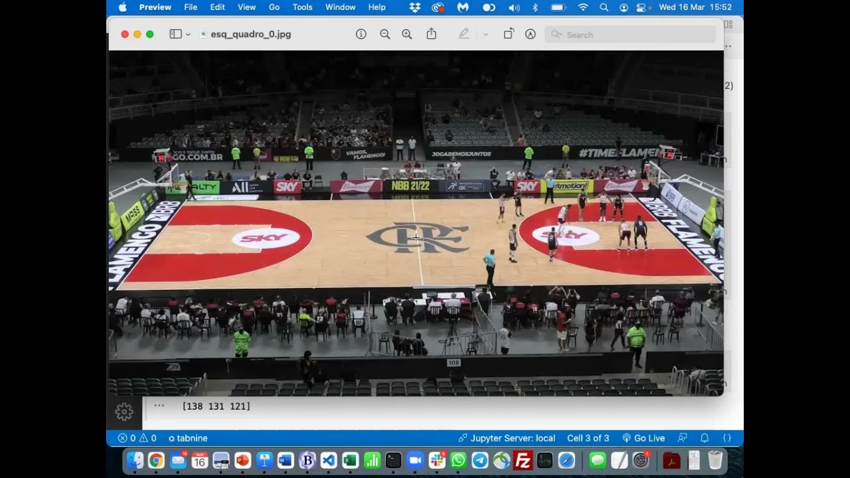Open the Window menu
The height and width of the screenshot is (478, 850).
point(340,7)
